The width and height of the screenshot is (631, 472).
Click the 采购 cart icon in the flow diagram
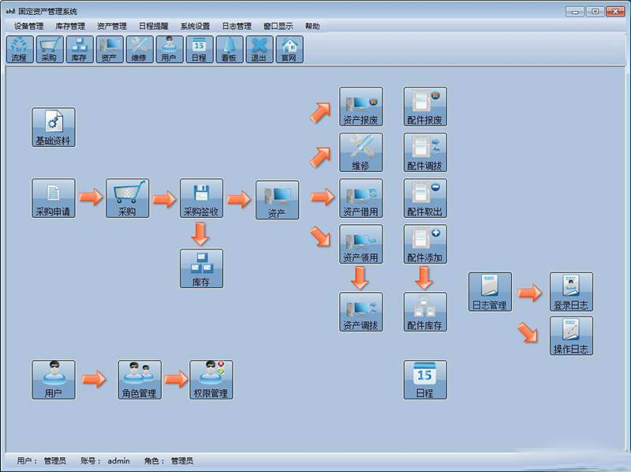pos(128,199)
